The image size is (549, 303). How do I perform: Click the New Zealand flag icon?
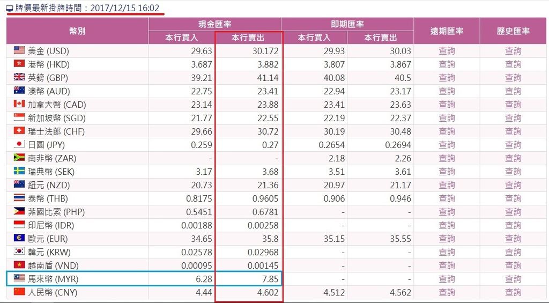[19, 184]
